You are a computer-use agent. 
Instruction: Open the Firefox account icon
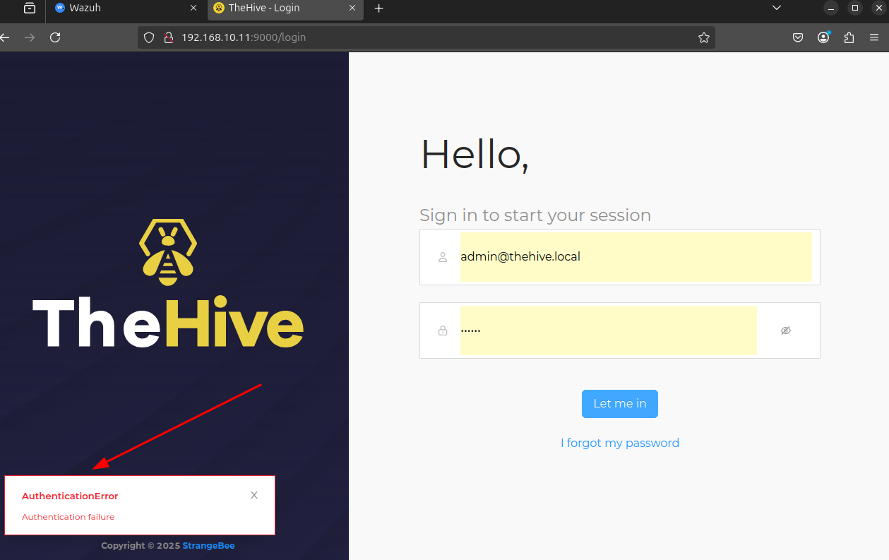point(823,37)
